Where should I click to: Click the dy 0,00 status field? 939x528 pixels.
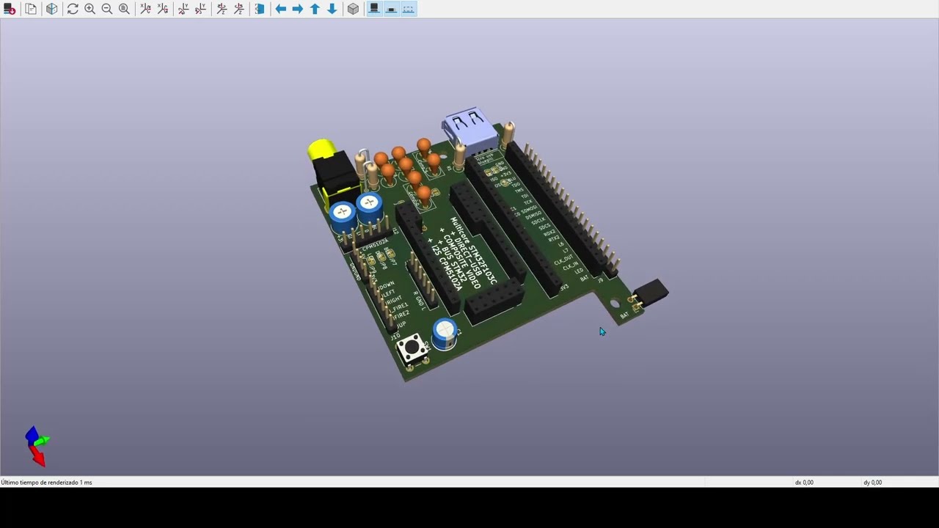point(873,483)
